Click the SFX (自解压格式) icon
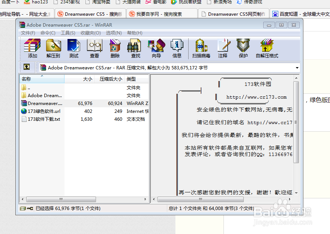Image resolution: width=330 pixels, height=234 pixels. pyautogui.click(x=267, y=48)
